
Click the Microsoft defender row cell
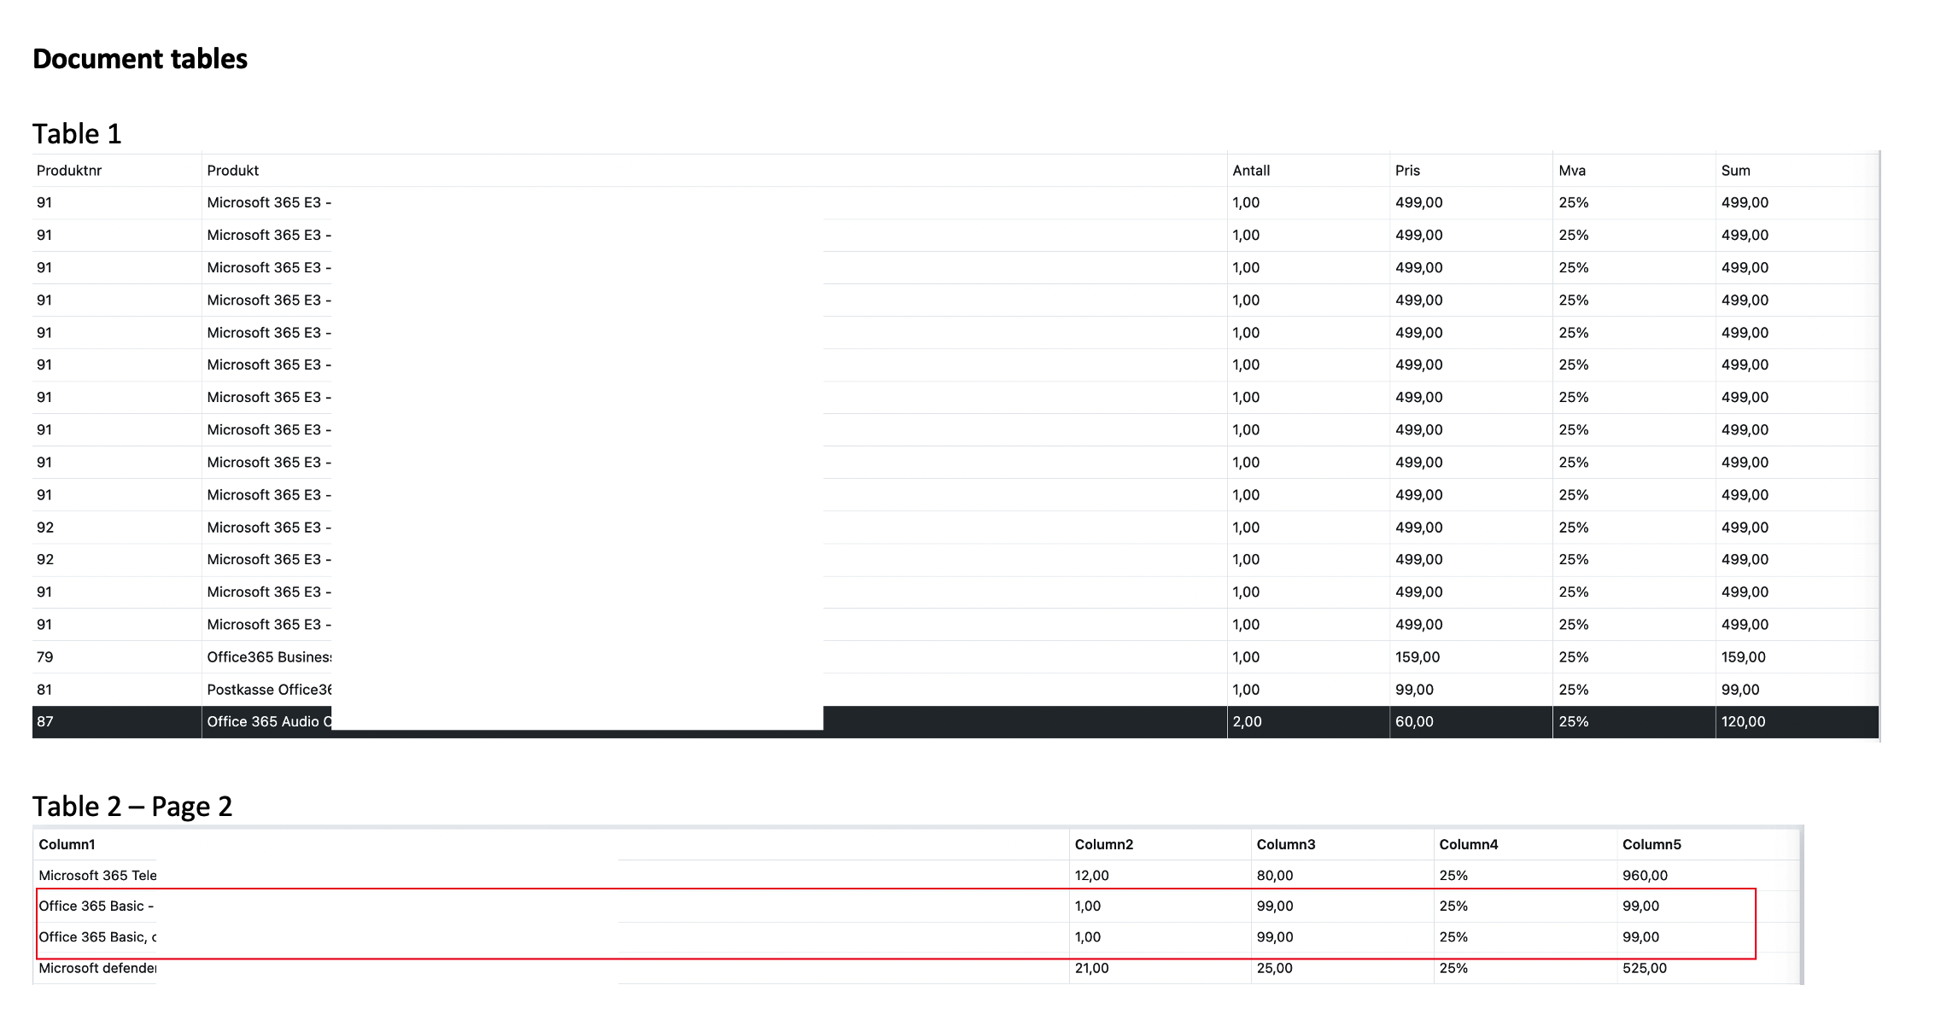pos(97,969)
